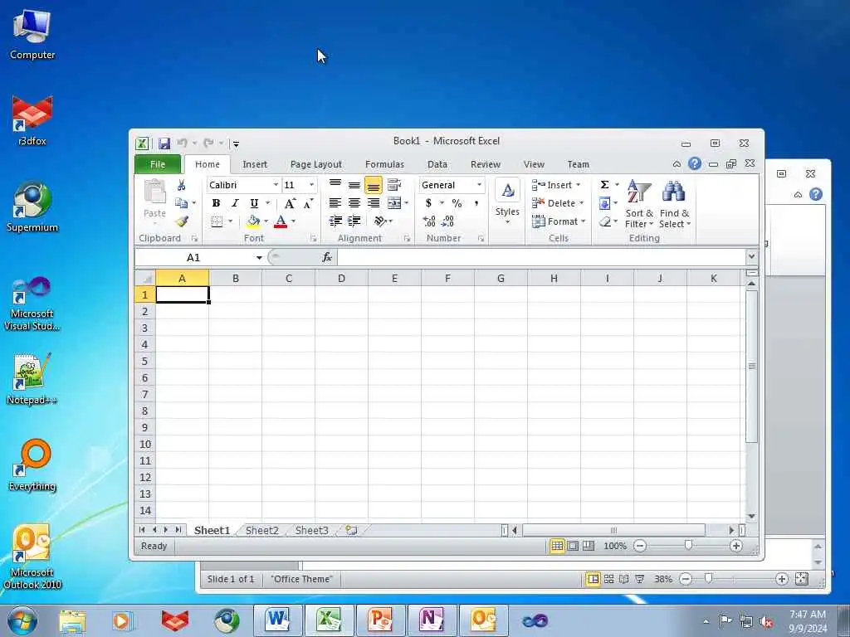Expand the formula bar
This screenshot has height=637, width=850.
click(751, 256)
